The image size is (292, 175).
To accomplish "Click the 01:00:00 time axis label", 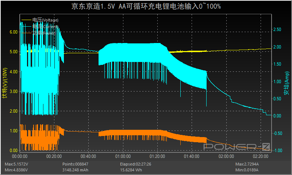I will click(x=123, y=156).
